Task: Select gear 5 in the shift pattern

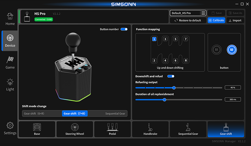Action: pos(175,39)
